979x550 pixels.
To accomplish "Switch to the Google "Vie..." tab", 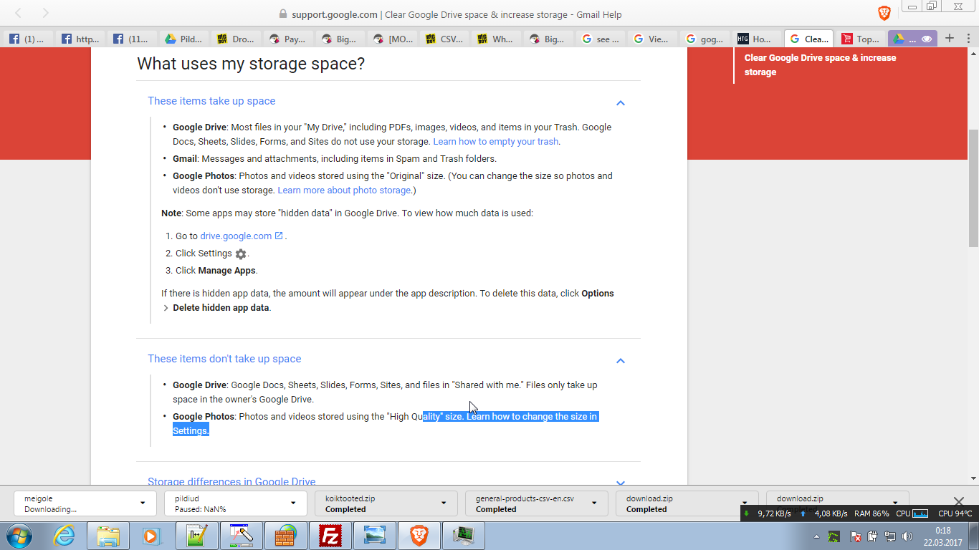I will click(x=651, y=39).
